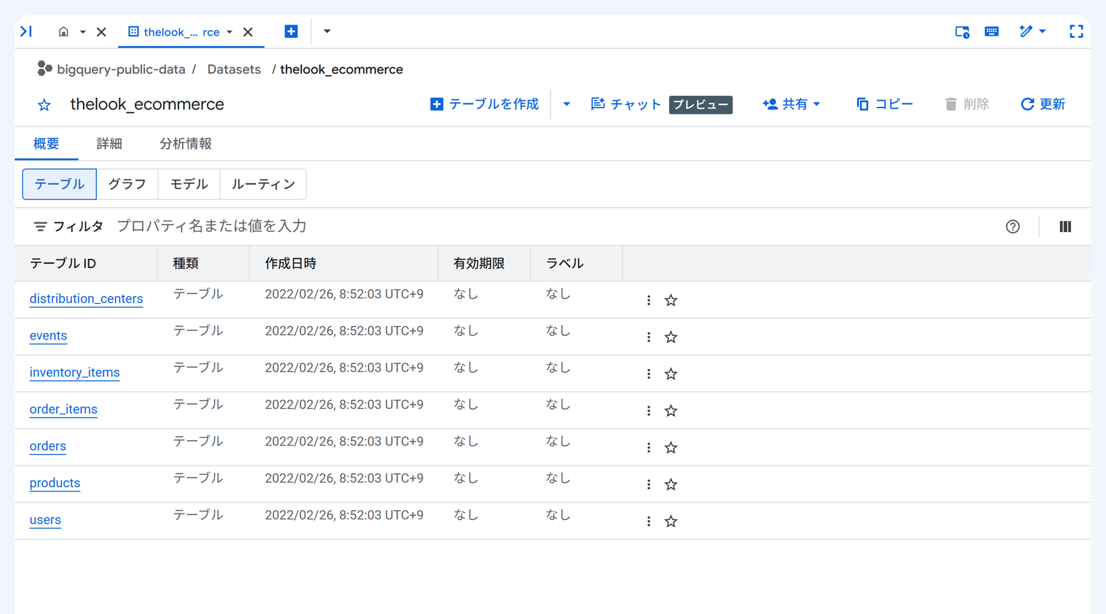Viewport: 1106px width, 614px height.
Task: Expand the magic pen dropdown arrow
Action: 1042,31
